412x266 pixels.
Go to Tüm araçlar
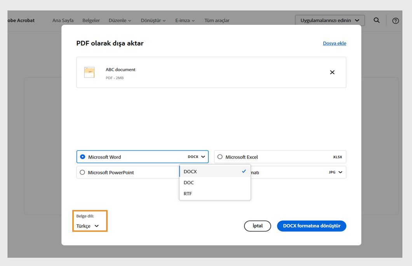pos(217,21)
